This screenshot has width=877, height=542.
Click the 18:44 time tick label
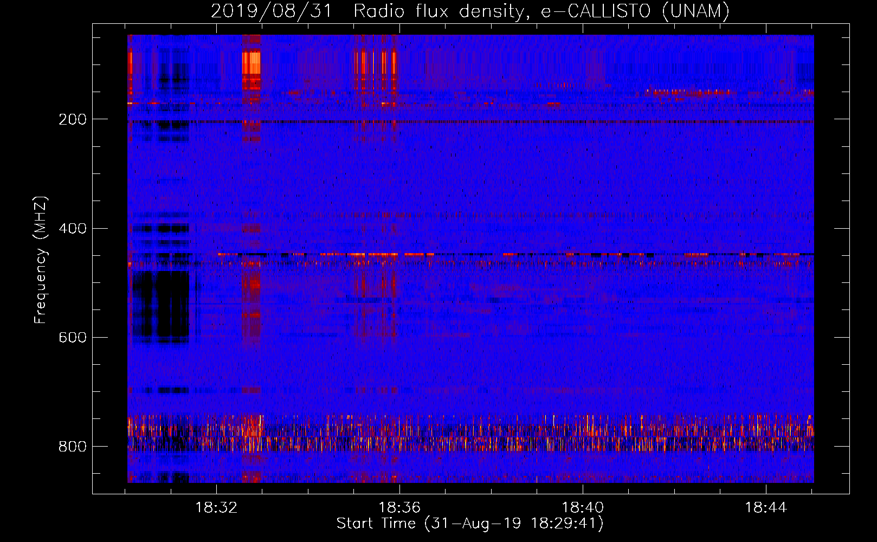766,508
